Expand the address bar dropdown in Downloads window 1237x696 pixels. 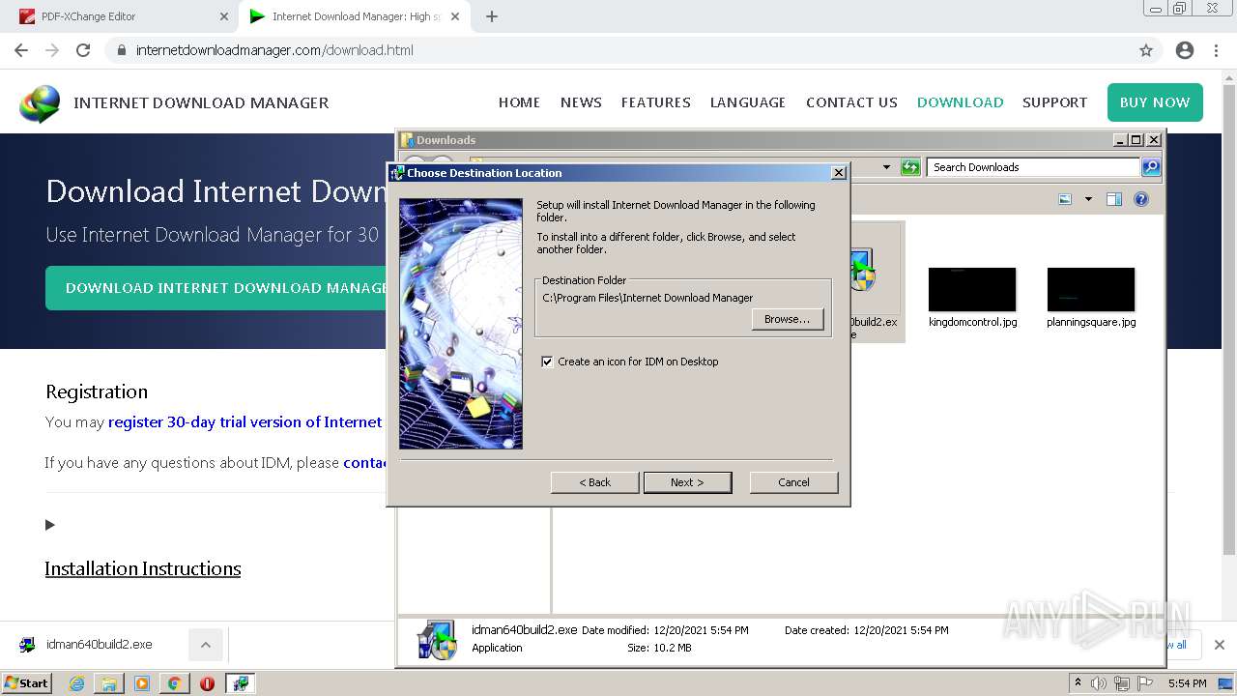(886, 167)
